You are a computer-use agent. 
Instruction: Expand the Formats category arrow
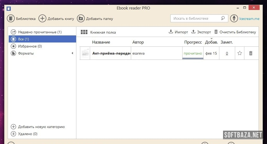point(72,53)
